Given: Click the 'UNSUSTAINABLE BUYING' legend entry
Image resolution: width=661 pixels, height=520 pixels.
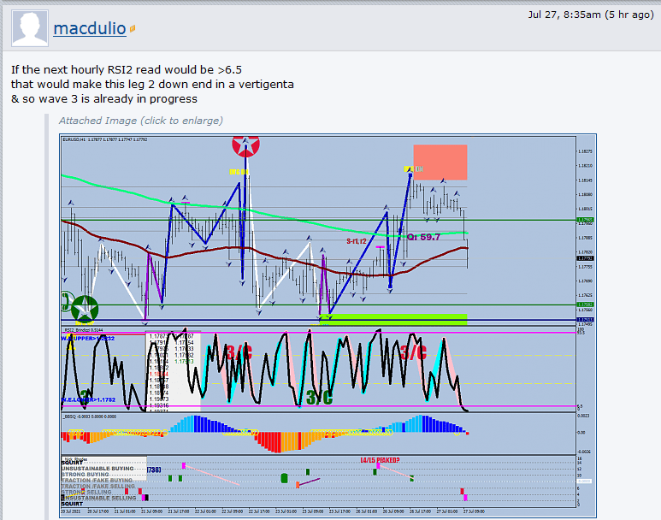Looking at the screenshot, I should (97, 469).
